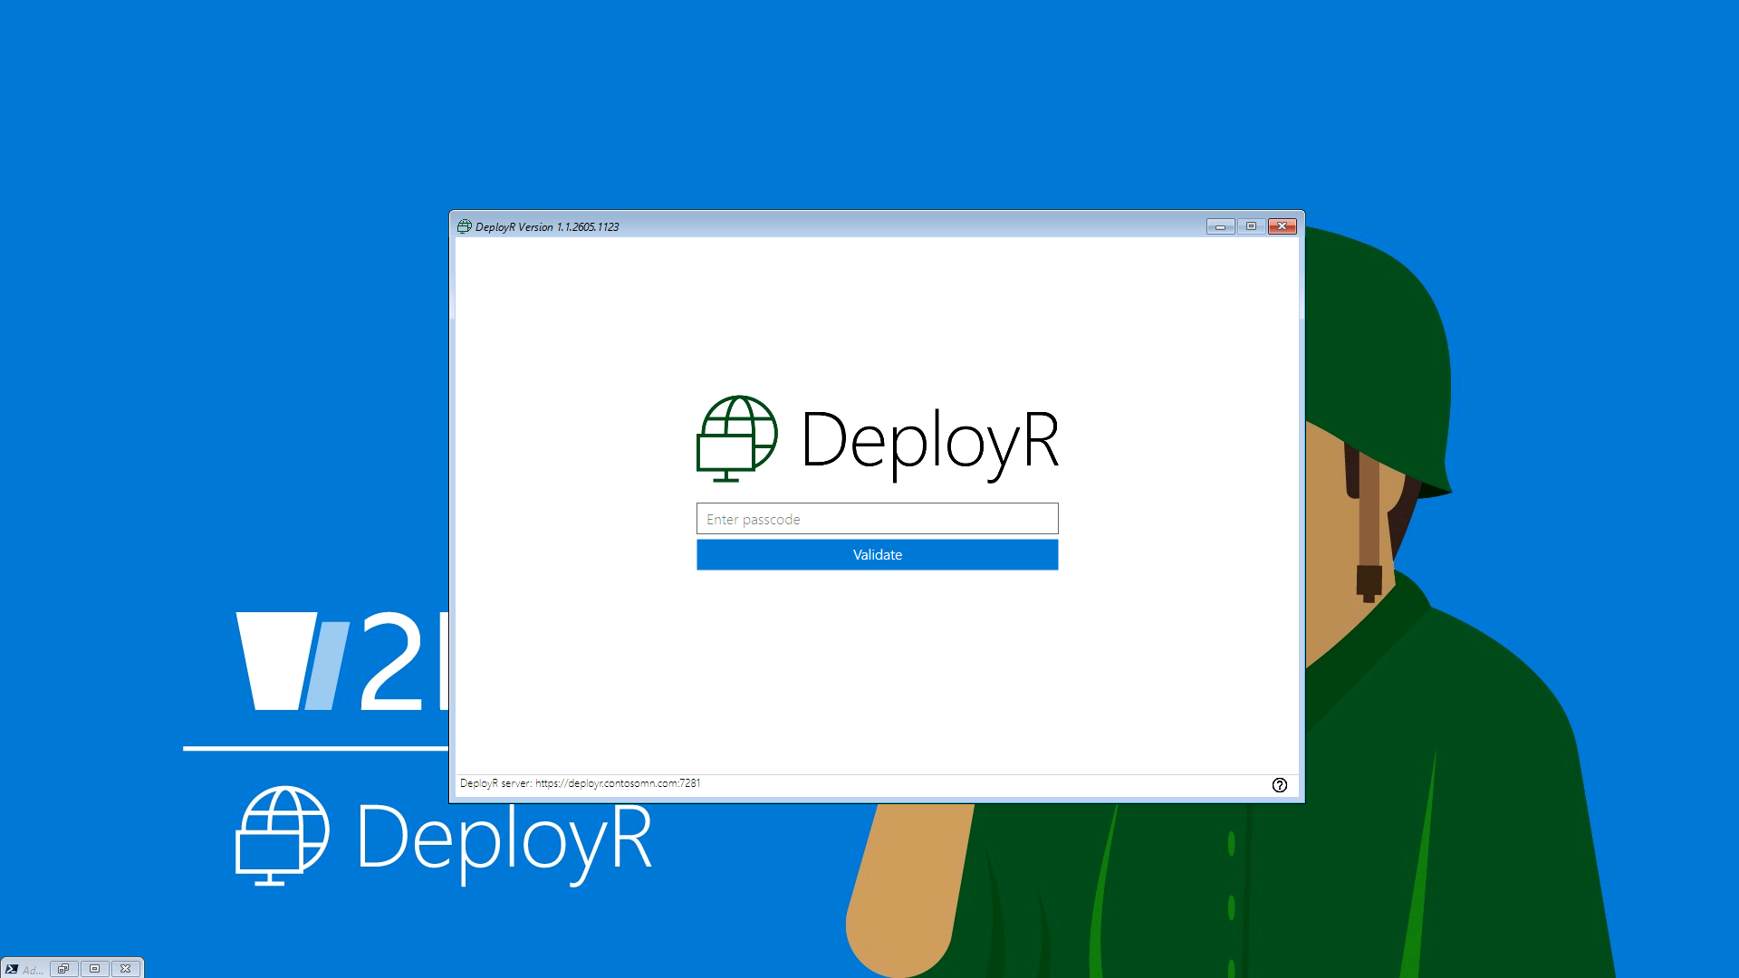
Task: Click the Validate button
Action: click(x=877, y=555)
